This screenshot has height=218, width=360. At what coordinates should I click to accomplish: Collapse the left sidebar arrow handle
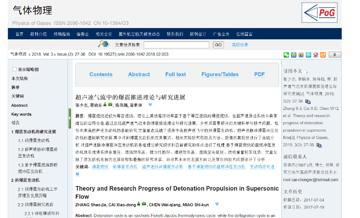pyautogui.click(x=69, y=118)
